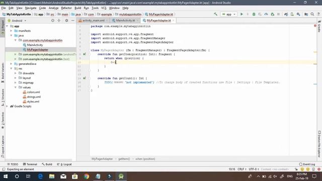
Task: Open Chrome from Windows taskbar
Action: tap(87, 176)
